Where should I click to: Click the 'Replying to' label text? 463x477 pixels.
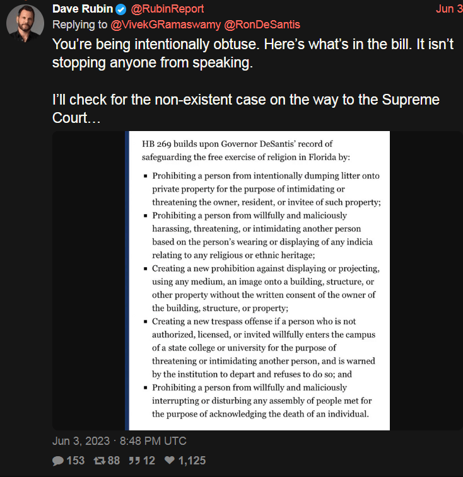(80, 25)
